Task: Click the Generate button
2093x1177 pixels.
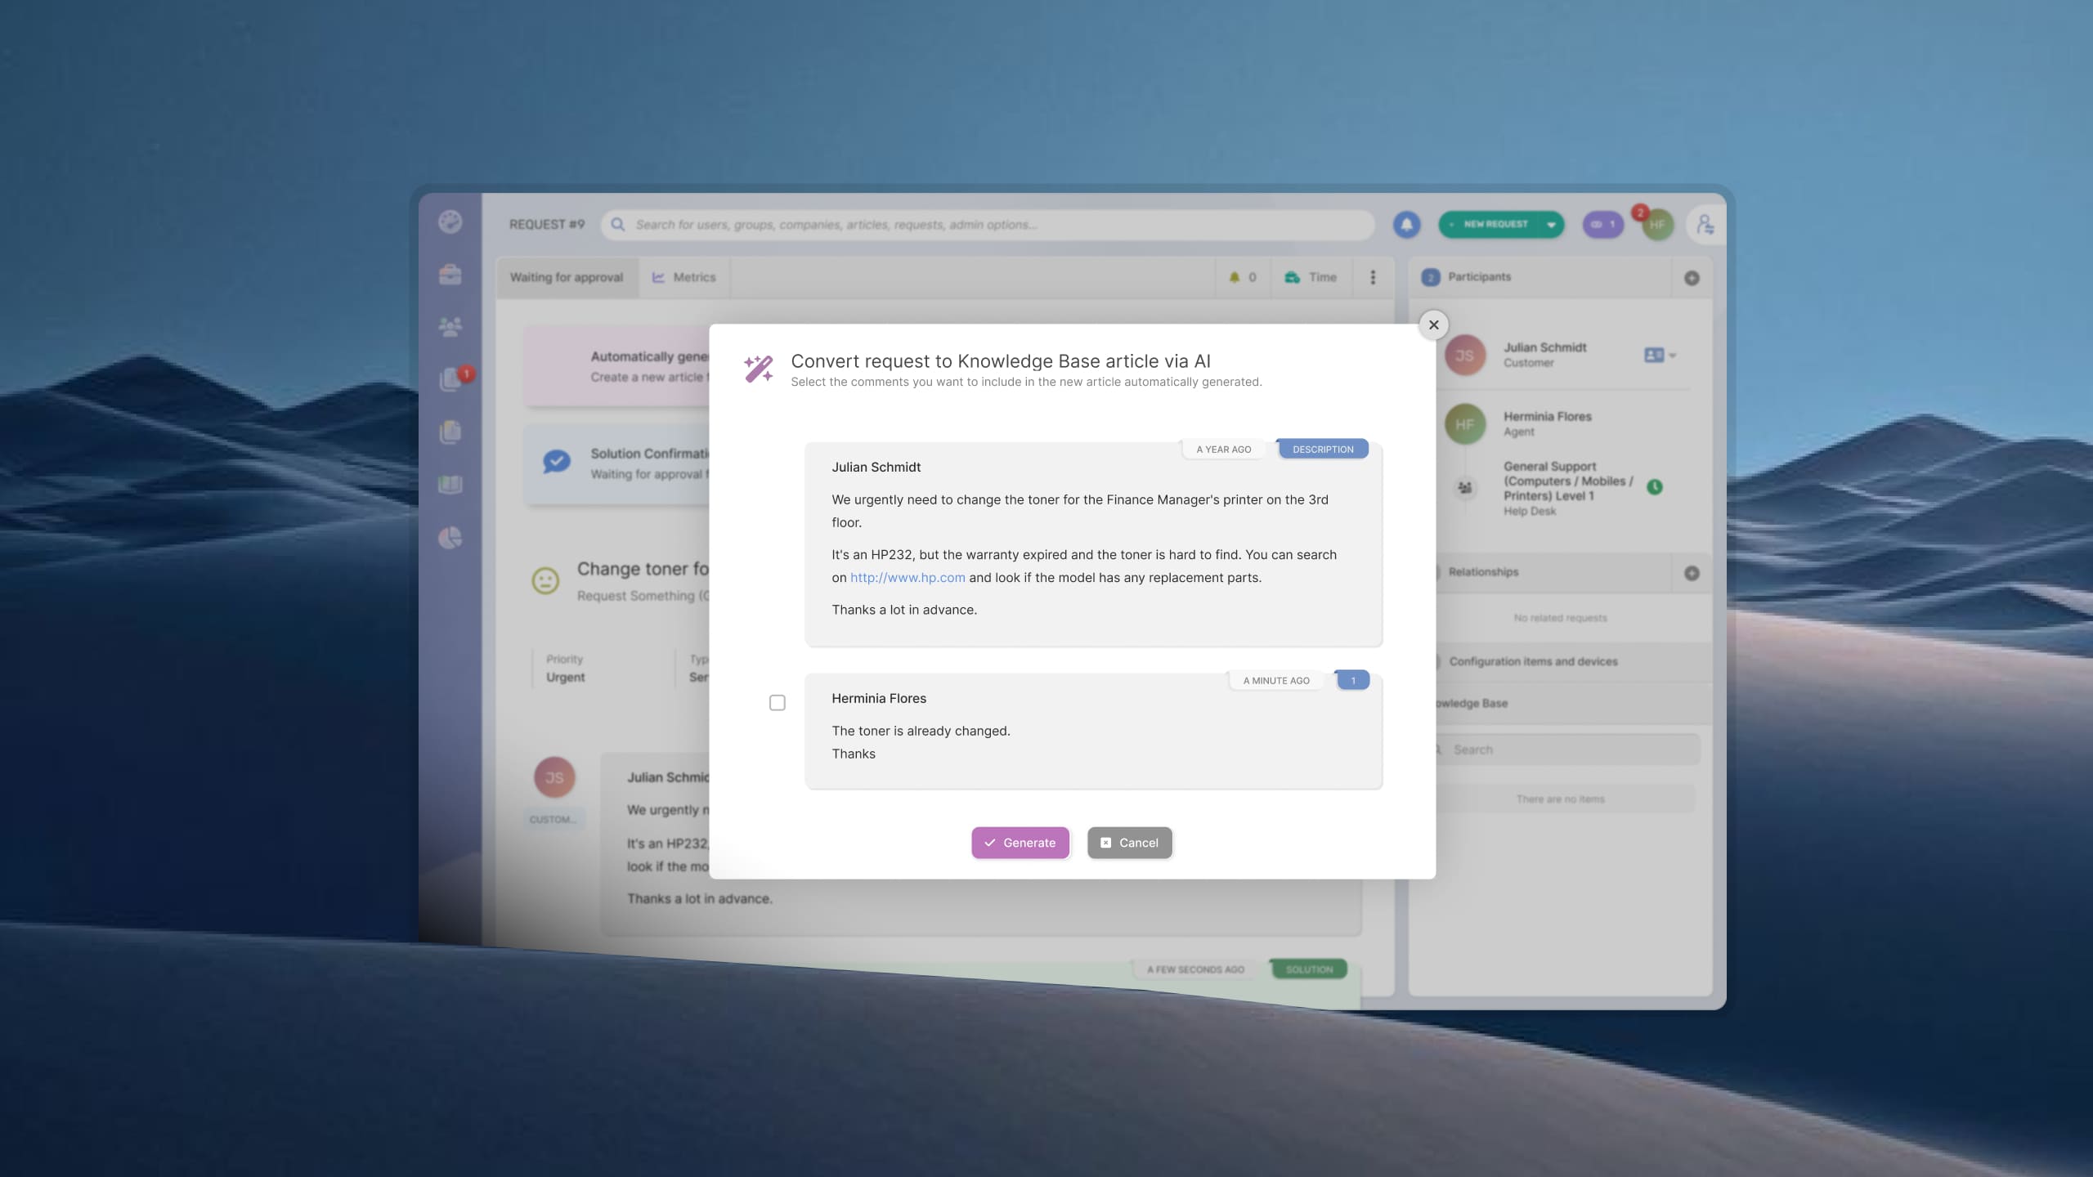Action: (1020, 843)
